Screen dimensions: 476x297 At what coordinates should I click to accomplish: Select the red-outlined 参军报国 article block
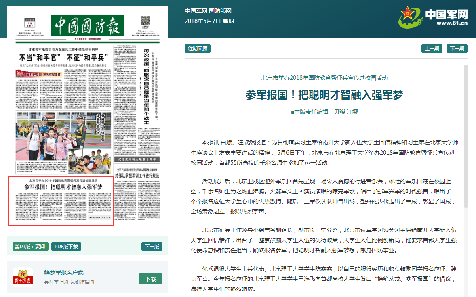61,201
